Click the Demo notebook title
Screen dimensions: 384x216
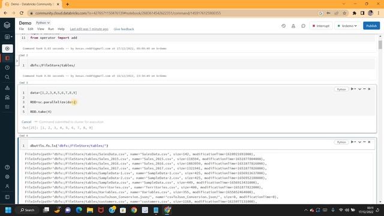pyautogui.click(x=25, y=23)
